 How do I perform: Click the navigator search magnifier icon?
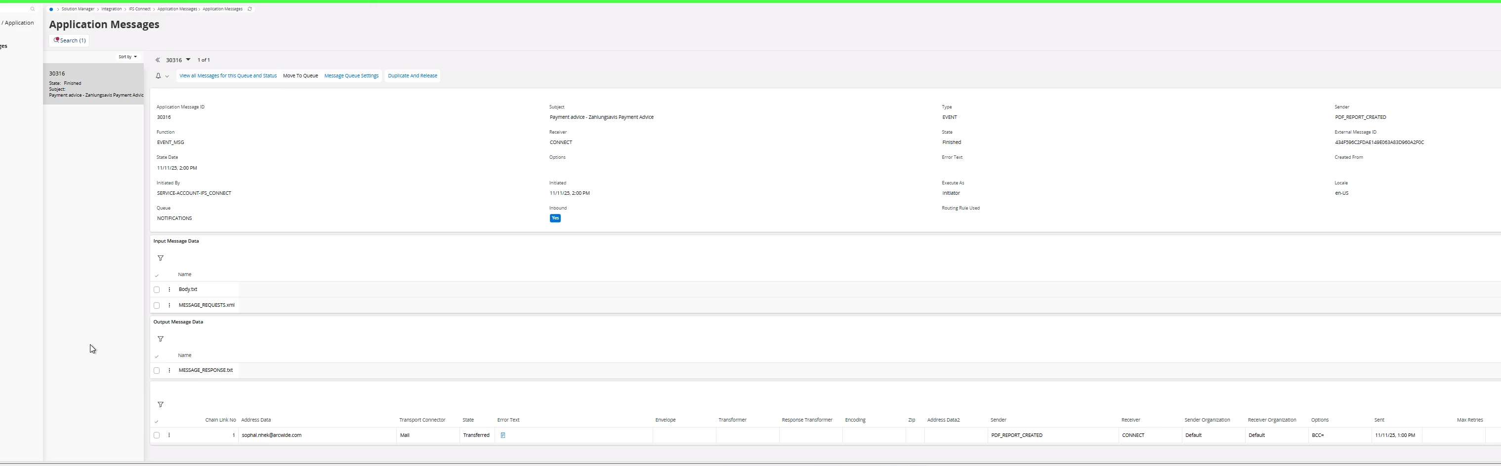point(33,9)
